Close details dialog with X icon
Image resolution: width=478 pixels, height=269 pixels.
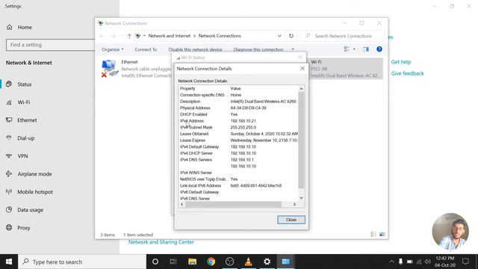coord(302,69)
